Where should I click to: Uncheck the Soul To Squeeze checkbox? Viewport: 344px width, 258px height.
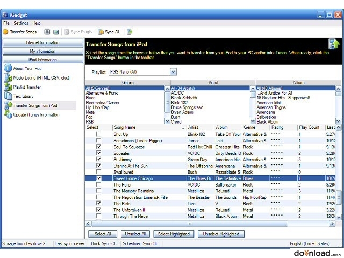[99, 147]
